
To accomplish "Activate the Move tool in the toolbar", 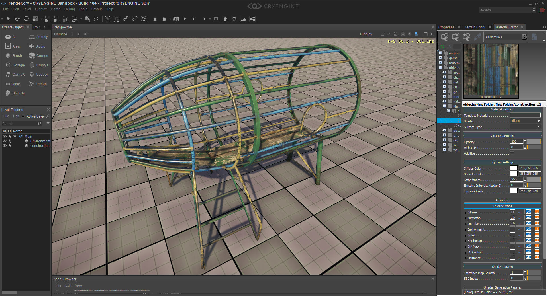I will pyautogui.click(x=17, y=19).
